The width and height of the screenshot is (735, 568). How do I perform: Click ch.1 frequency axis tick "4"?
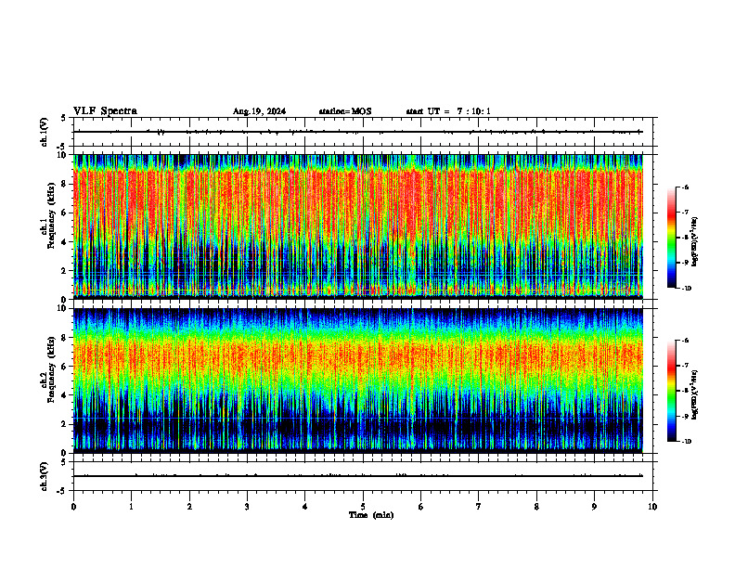64,242
